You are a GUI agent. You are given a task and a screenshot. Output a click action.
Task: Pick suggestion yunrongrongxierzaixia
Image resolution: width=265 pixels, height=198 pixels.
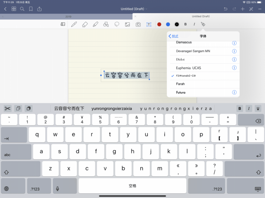(112, 109)
